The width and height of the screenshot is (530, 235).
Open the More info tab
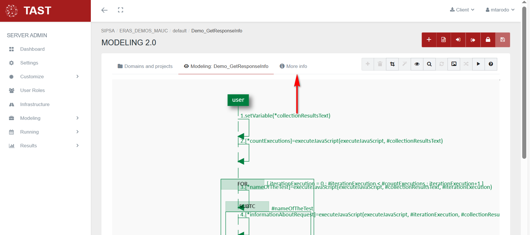pyautogui.click(x=293, y=66)
